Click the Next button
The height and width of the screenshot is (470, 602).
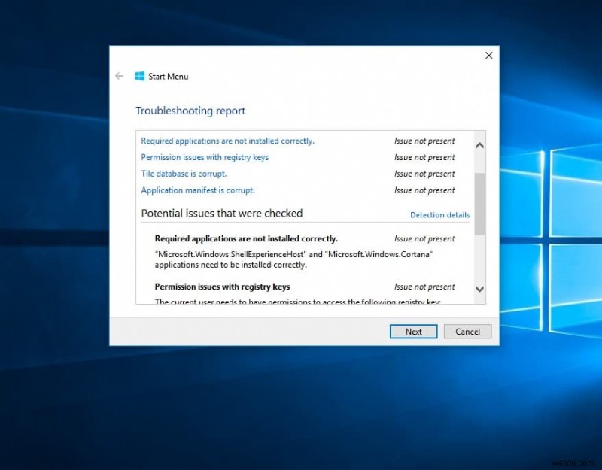point(413,332)
